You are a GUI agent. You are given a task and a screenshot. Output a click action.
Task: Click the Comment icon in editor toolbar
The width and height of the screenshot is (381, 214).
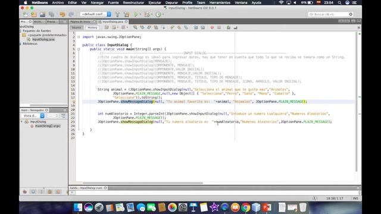pos(229,28)
